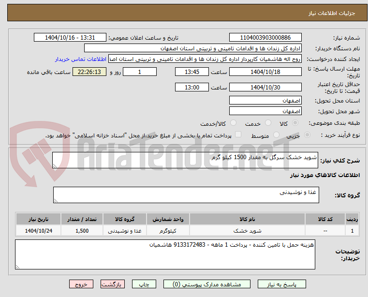
Task: Select the 'جزیی' purchase type radio
Action: [307, 135]
